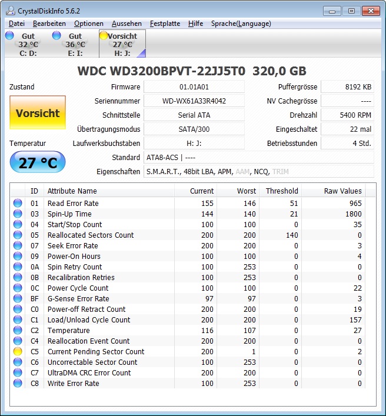Click yellow icon for Current Pending Sector Count
This screenshot has height=416, width=386.
(18, 351)
